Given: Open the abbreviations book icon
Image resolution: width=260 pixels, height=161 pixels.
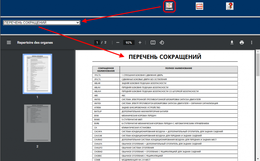Looking at the screenshot, I should point(169,6).
